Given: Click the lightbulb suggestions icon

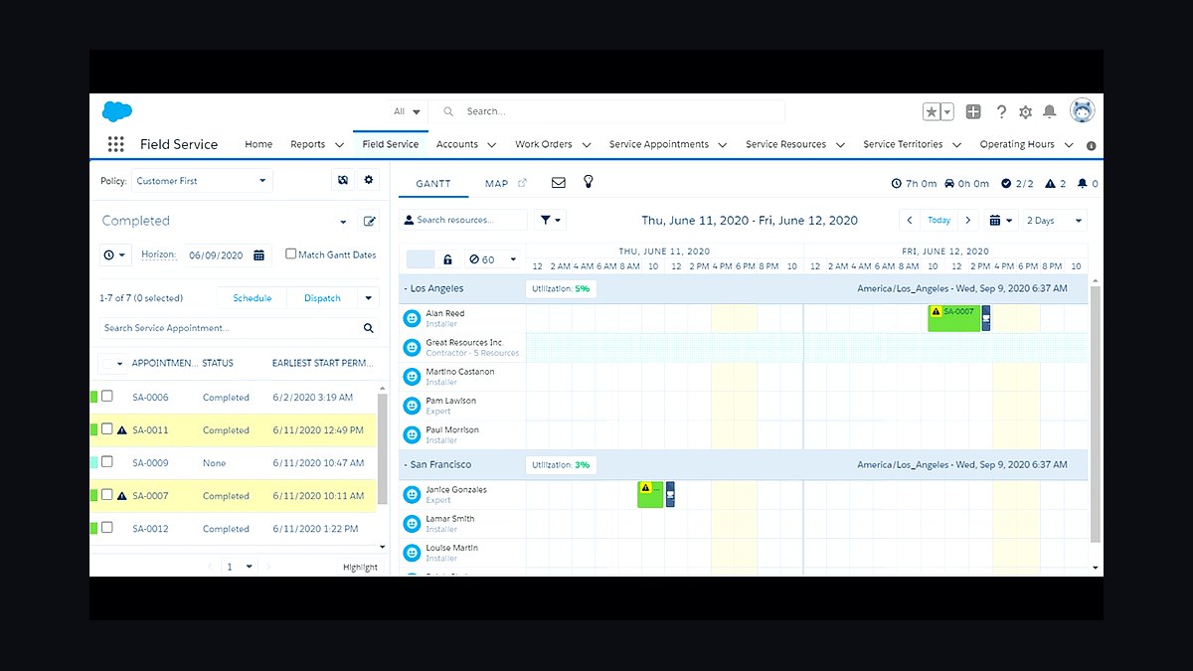Looking at the screenshot, I should (x=589, y=182).
